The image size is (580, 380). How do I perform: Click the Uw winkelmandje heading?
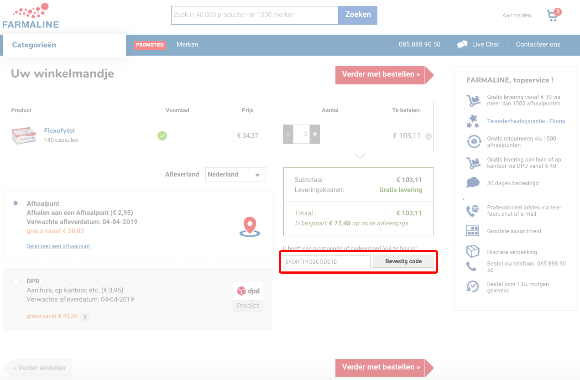click(63, 73)
